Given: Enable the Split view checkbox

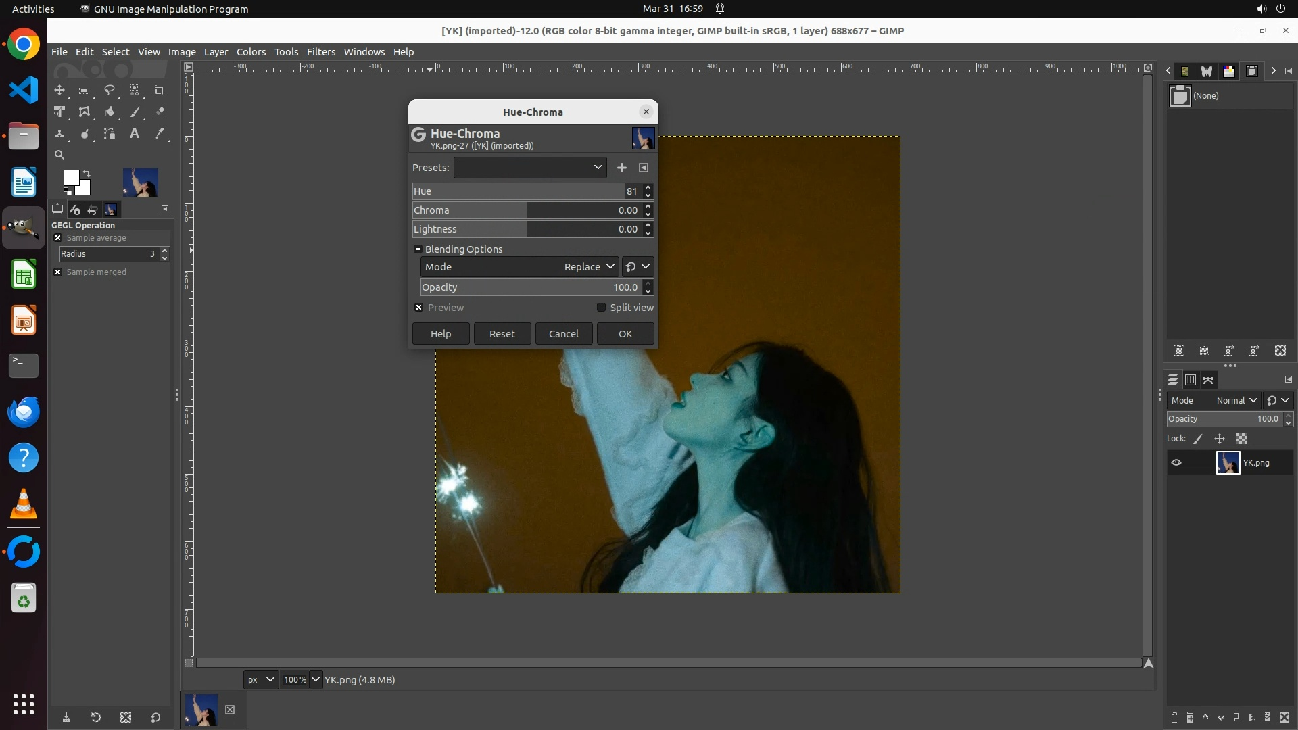Looking at the screenshot, I should 601,308.
